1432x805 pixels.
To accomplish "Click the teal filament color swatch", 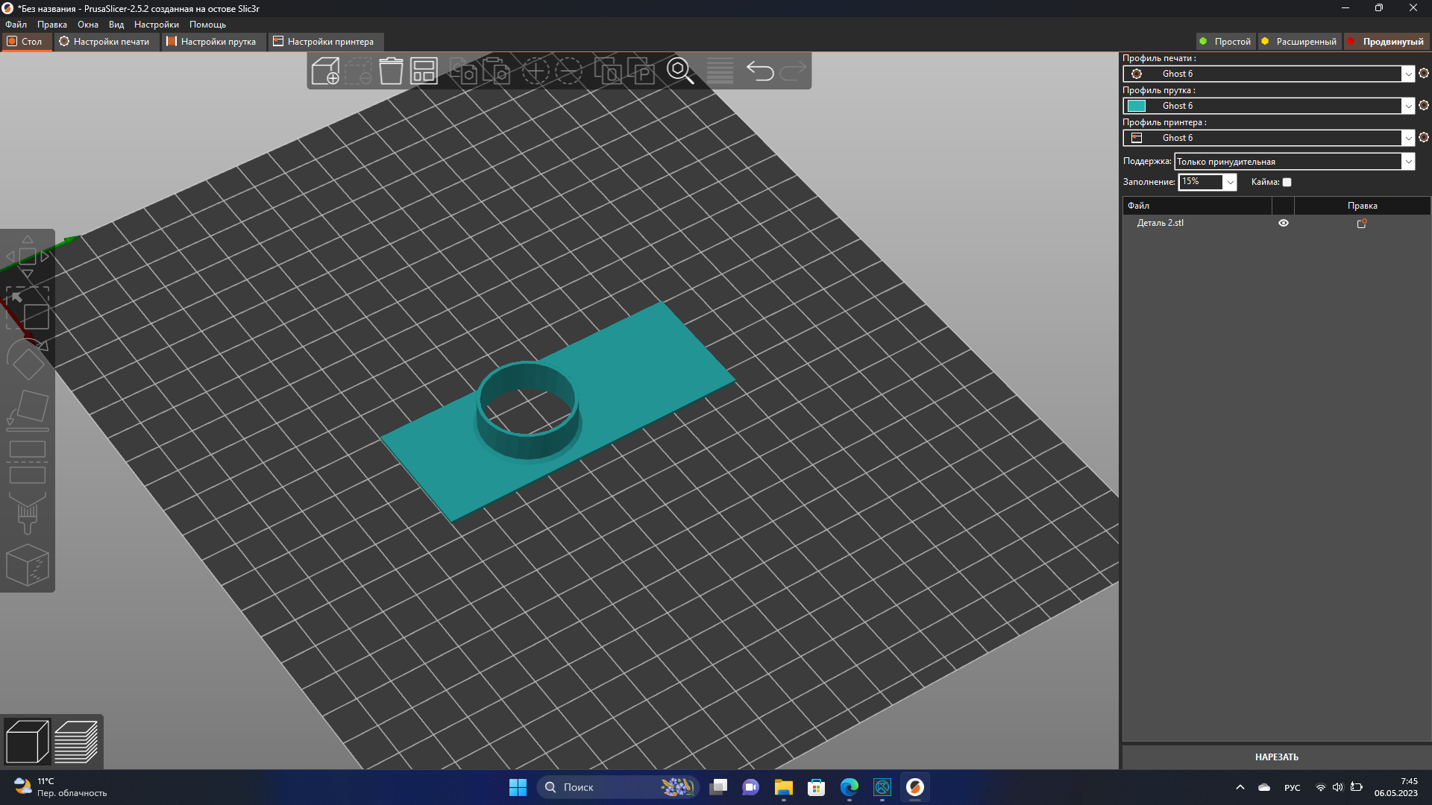I will 1137,106.
